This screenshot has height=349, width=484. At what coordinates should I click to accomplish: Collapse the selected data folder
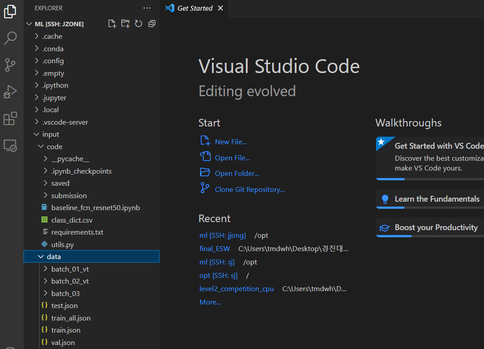coord(92,256)
